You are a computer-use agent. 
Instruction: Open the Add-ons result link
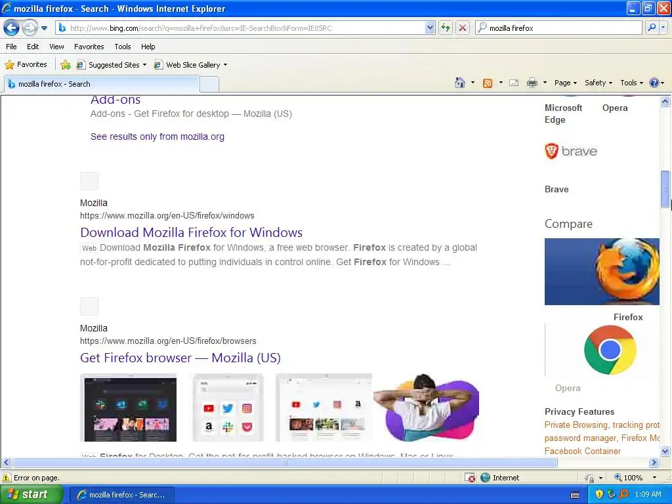pyautogui.click(x=115, y=100)
